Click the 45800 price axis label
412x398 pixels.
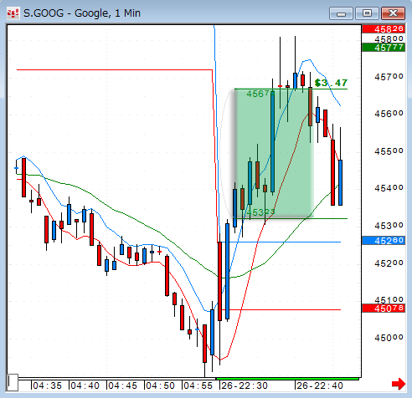(389, 38)
